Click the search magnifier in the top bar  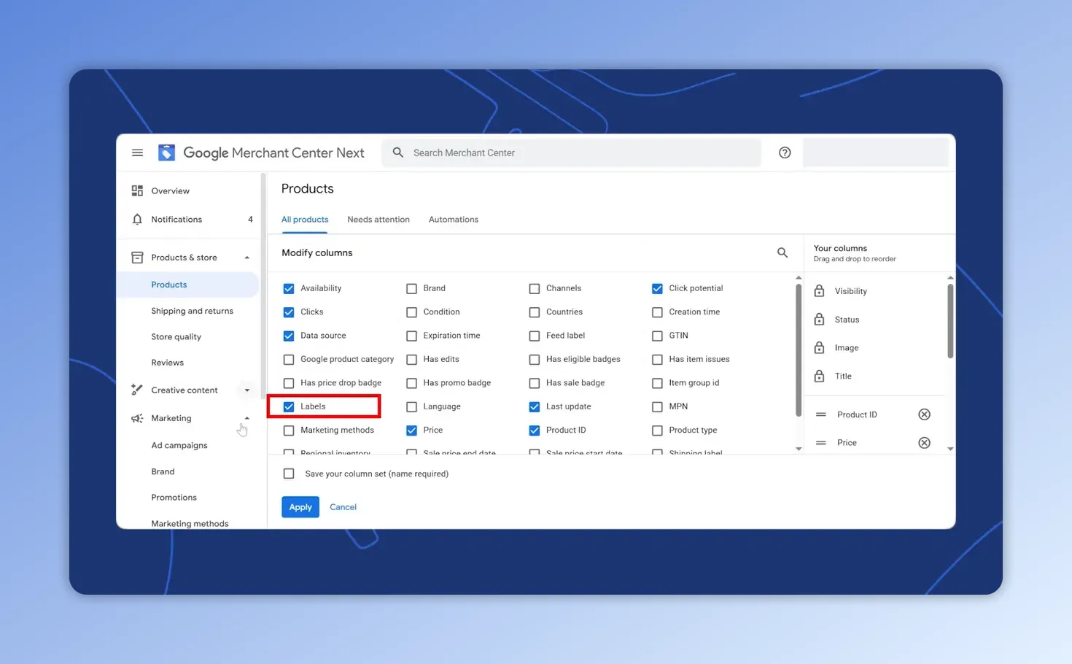398,153
